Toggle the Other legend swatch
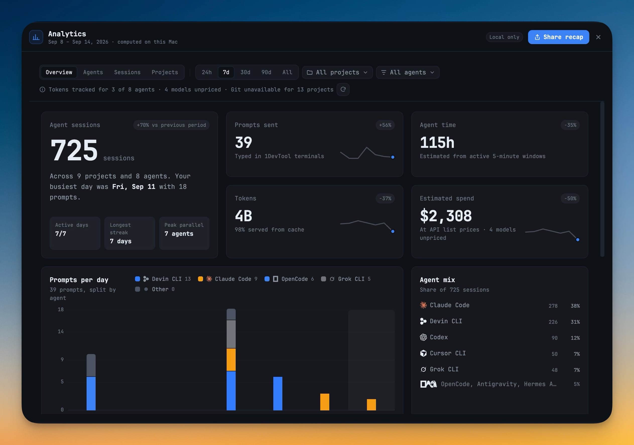The image size is (634, 445). 138,289
